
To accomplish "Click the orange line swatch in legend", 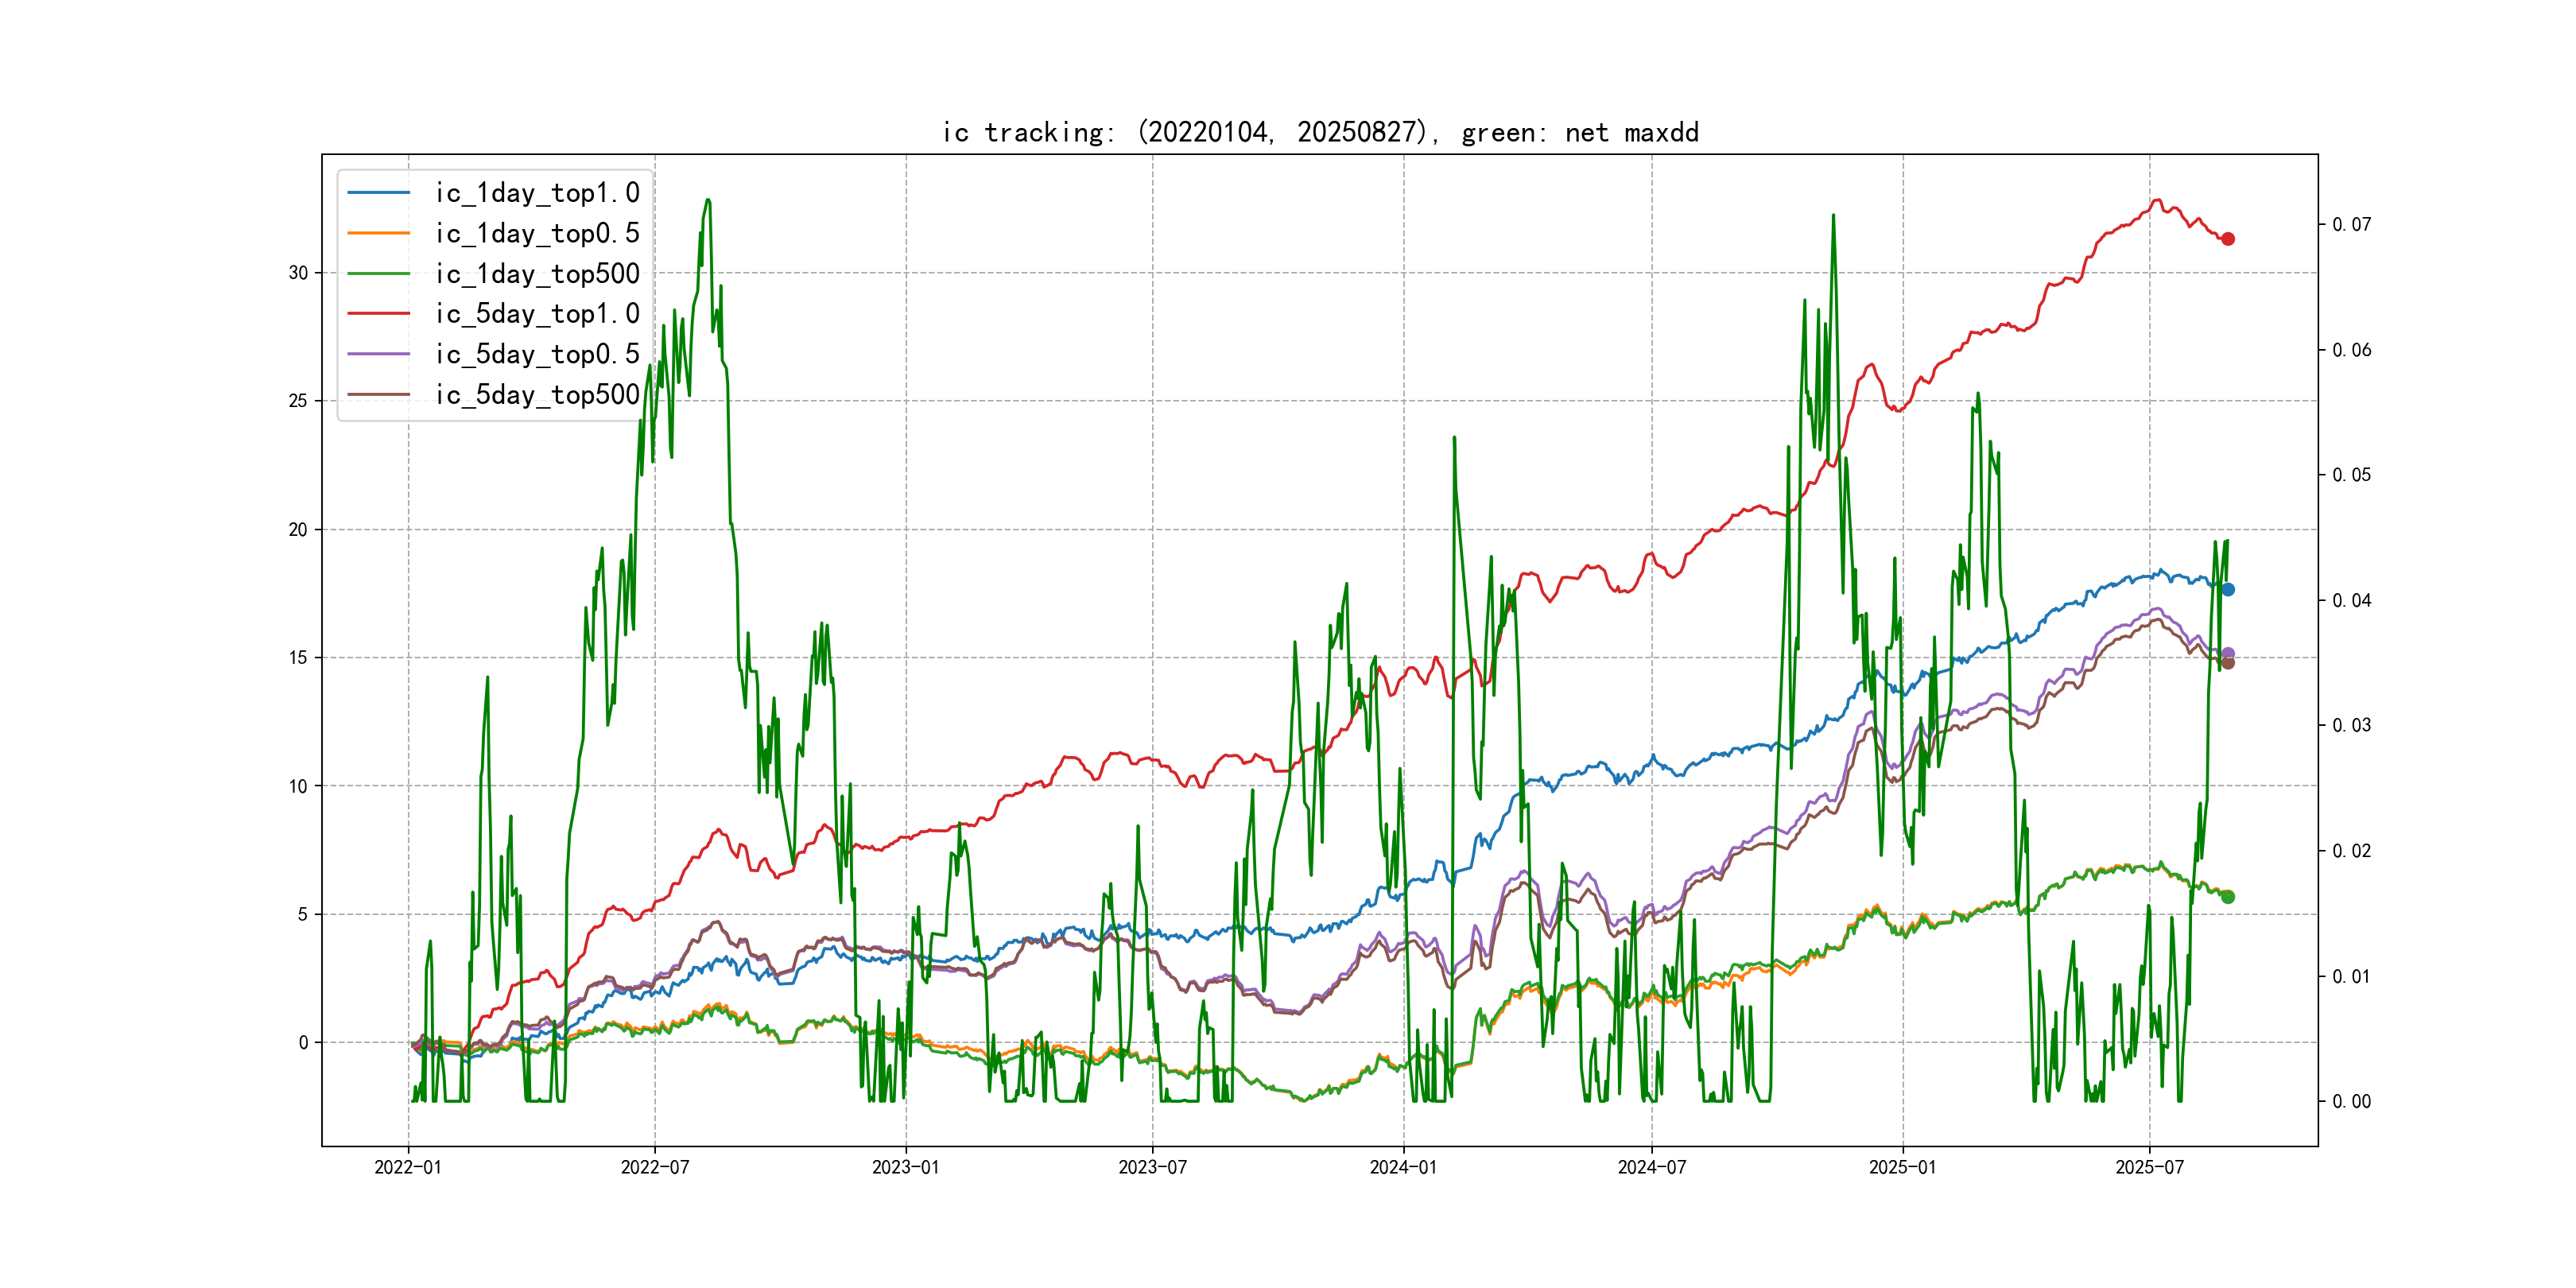I will [x=378, y=233].
